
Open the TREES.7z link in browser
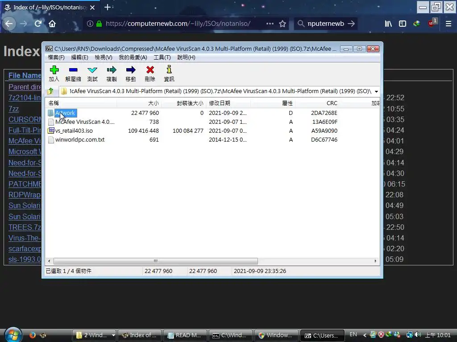25,227
